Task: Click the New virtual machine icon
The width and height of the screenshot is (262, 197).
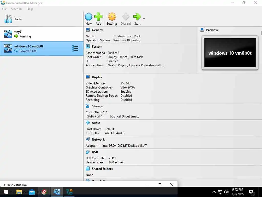Action: tap(88, 17)
